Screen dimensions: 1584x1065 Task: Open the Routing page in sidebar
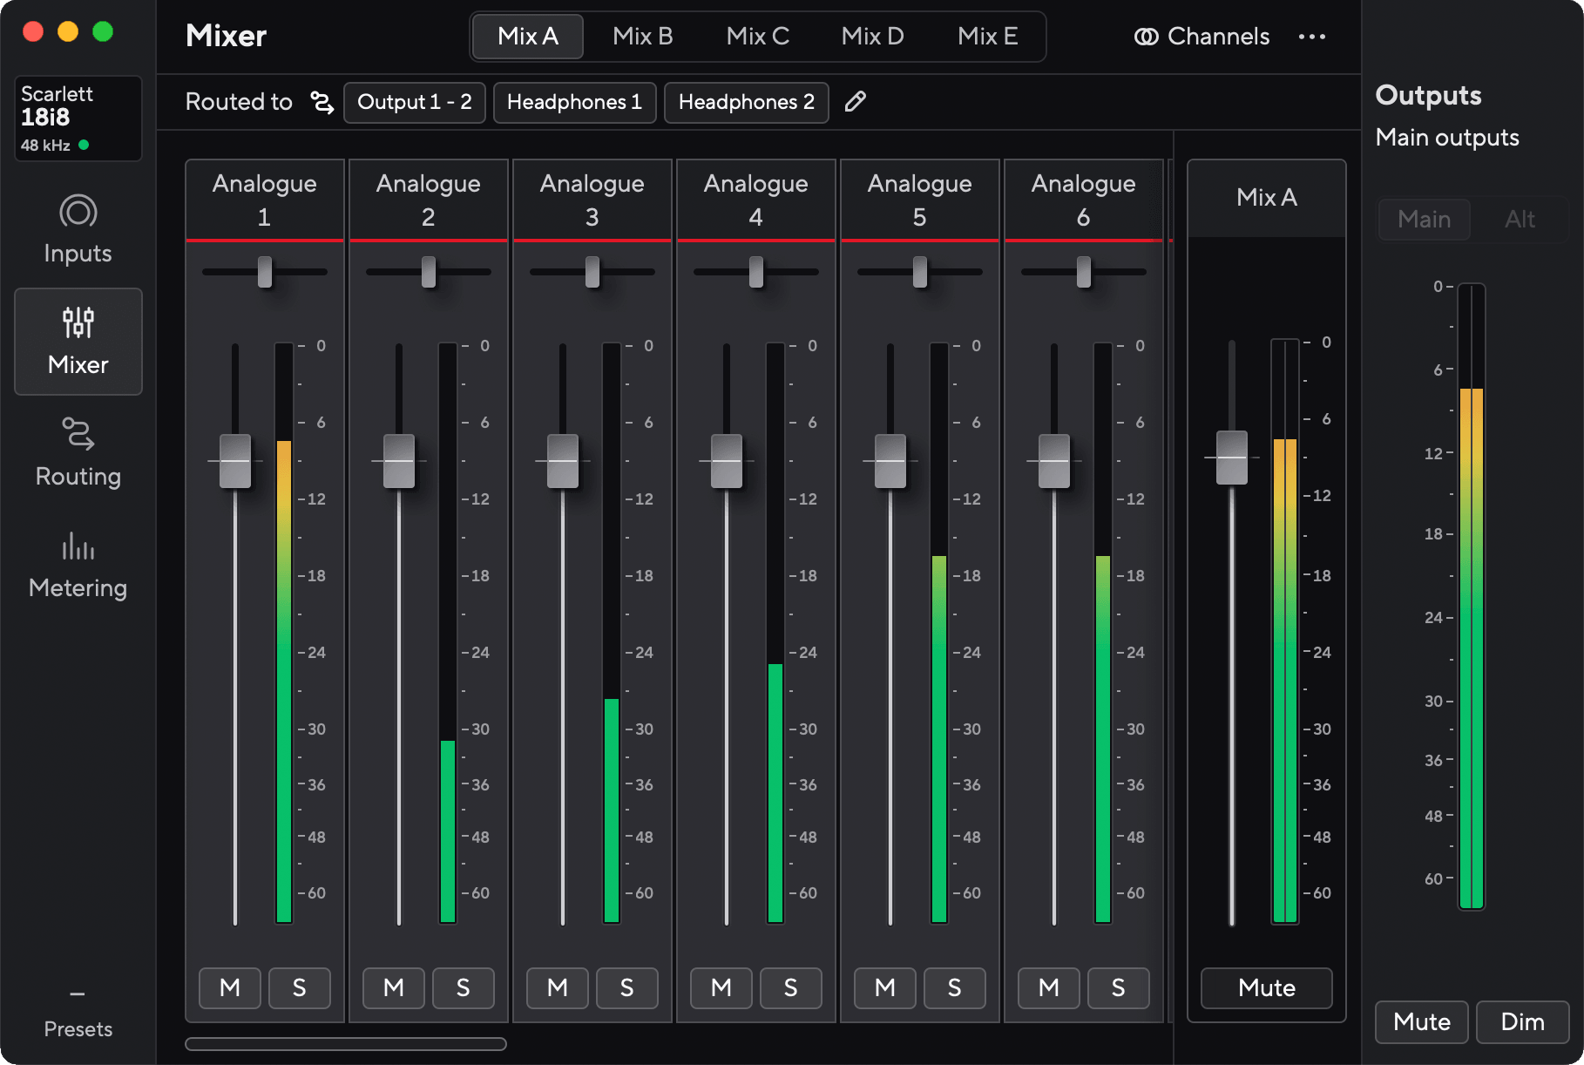[78, 453]
